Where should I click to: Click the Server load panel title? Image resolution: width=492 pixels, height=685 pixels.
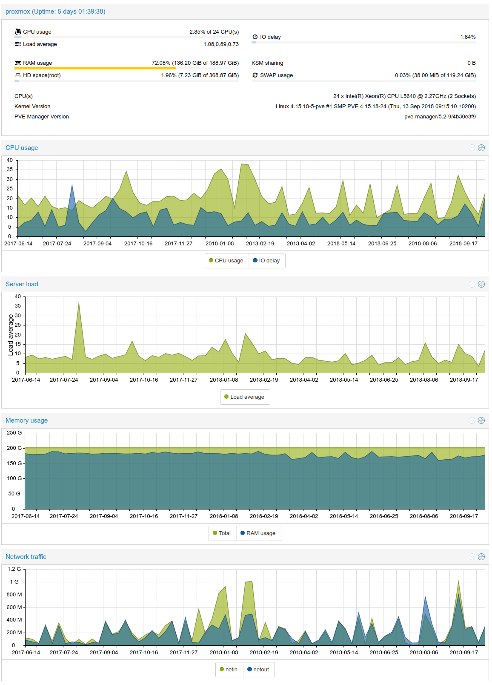coord(22,284)
